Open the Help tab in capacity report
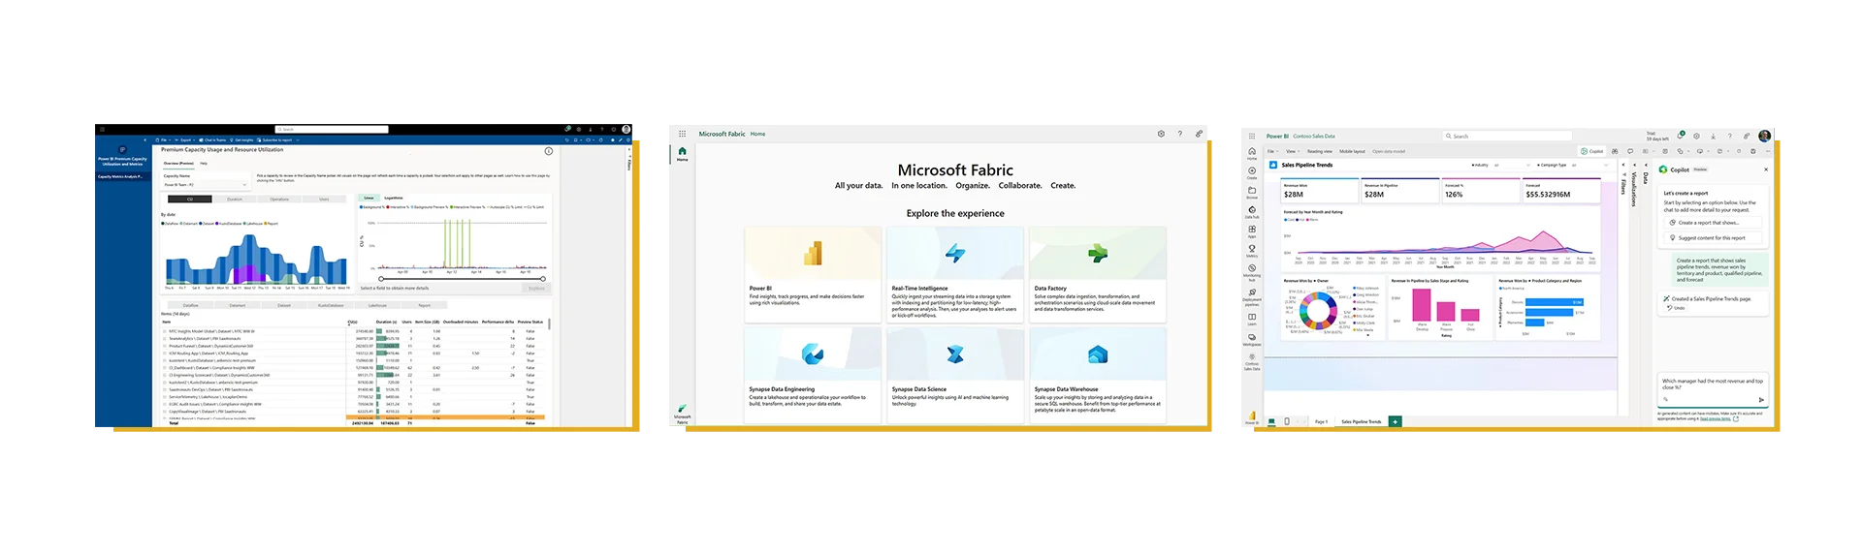1862x554 pixels. pyautogui.click(x=204, y=164)
